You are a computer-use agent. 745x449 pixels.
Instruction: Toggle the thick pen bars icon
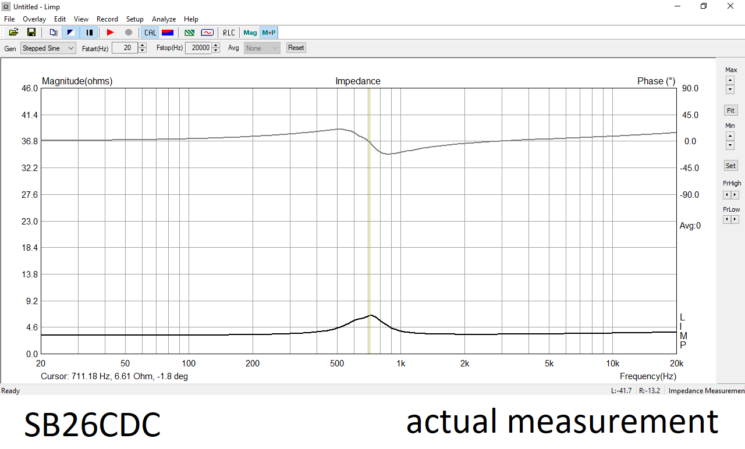coord(88,33)
